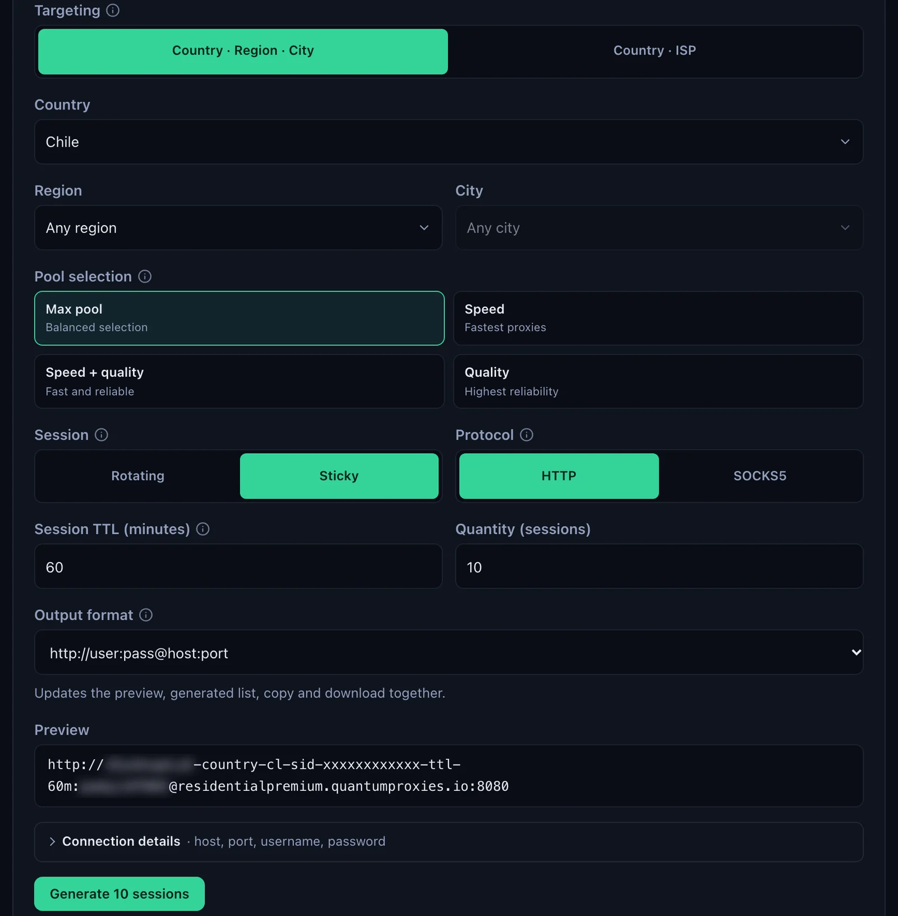Open the Session TTL info icon
The height and width of the screenshot is (916, 898).
[x=203, y=529]
